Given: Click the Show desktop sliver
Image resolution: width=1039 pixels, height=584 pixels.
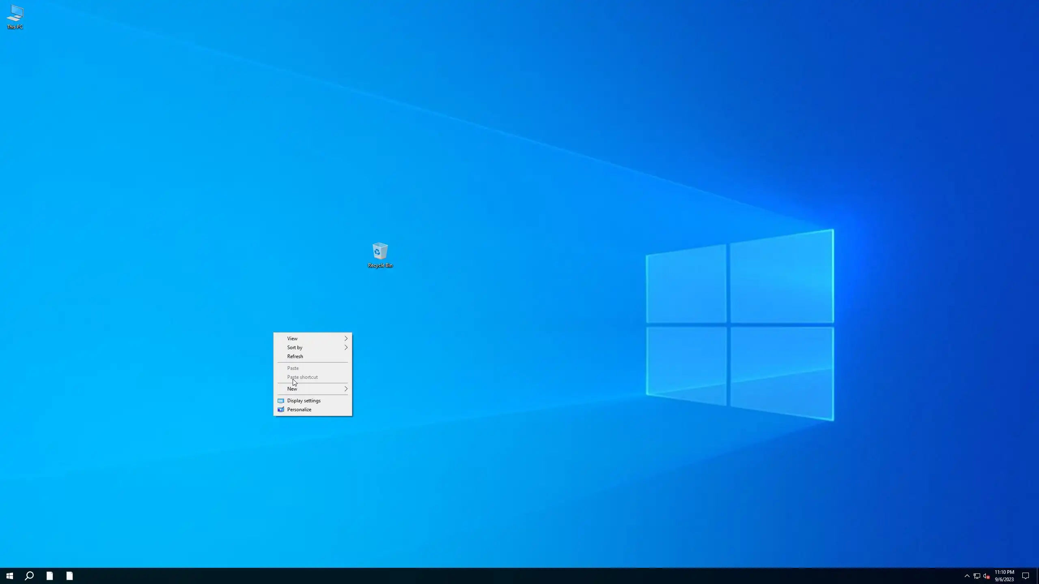Looking at the screenshot, I should coord(1037,576).
